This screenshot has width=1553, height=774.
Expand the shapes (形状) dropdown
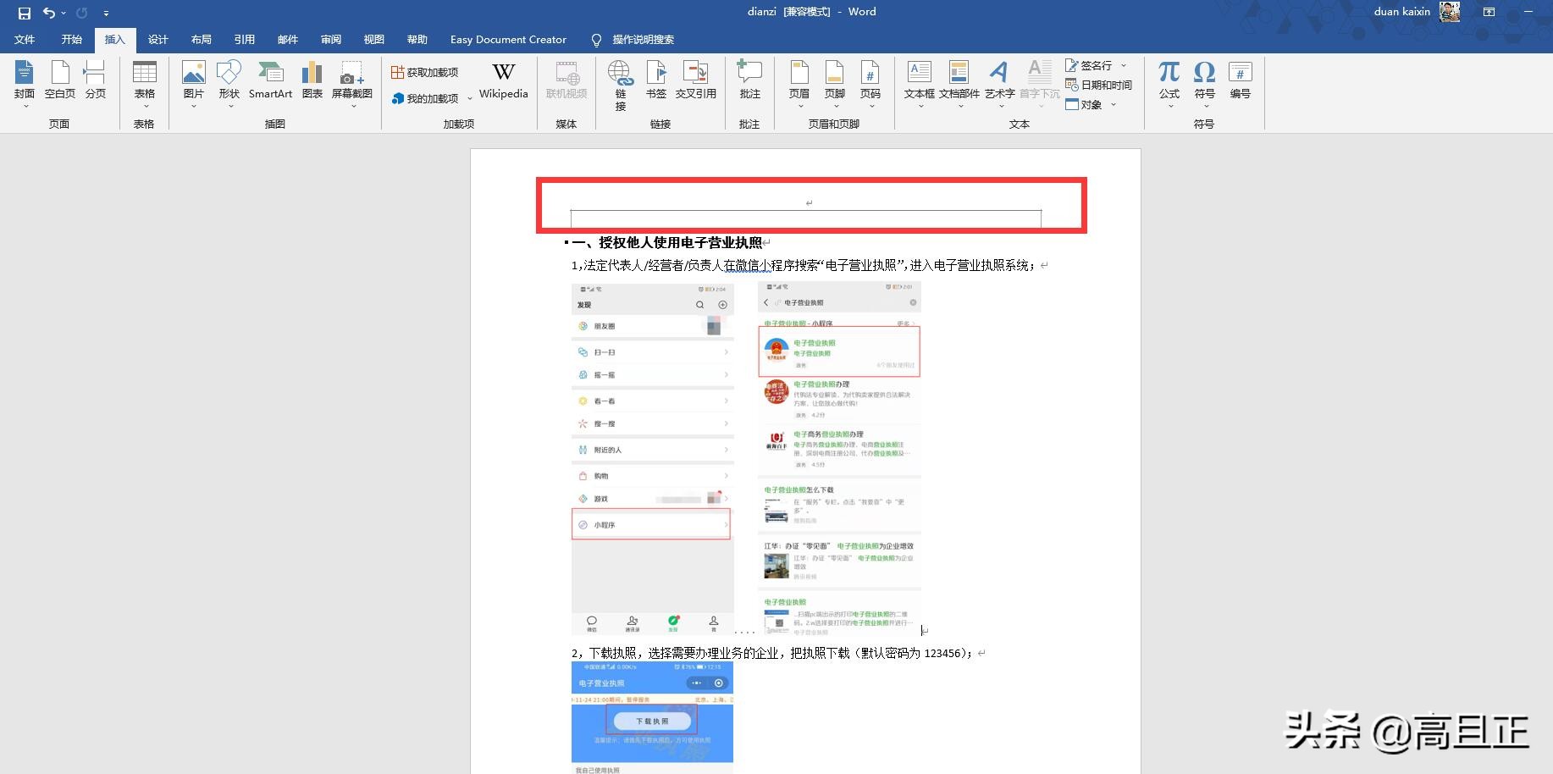point(229,106)
